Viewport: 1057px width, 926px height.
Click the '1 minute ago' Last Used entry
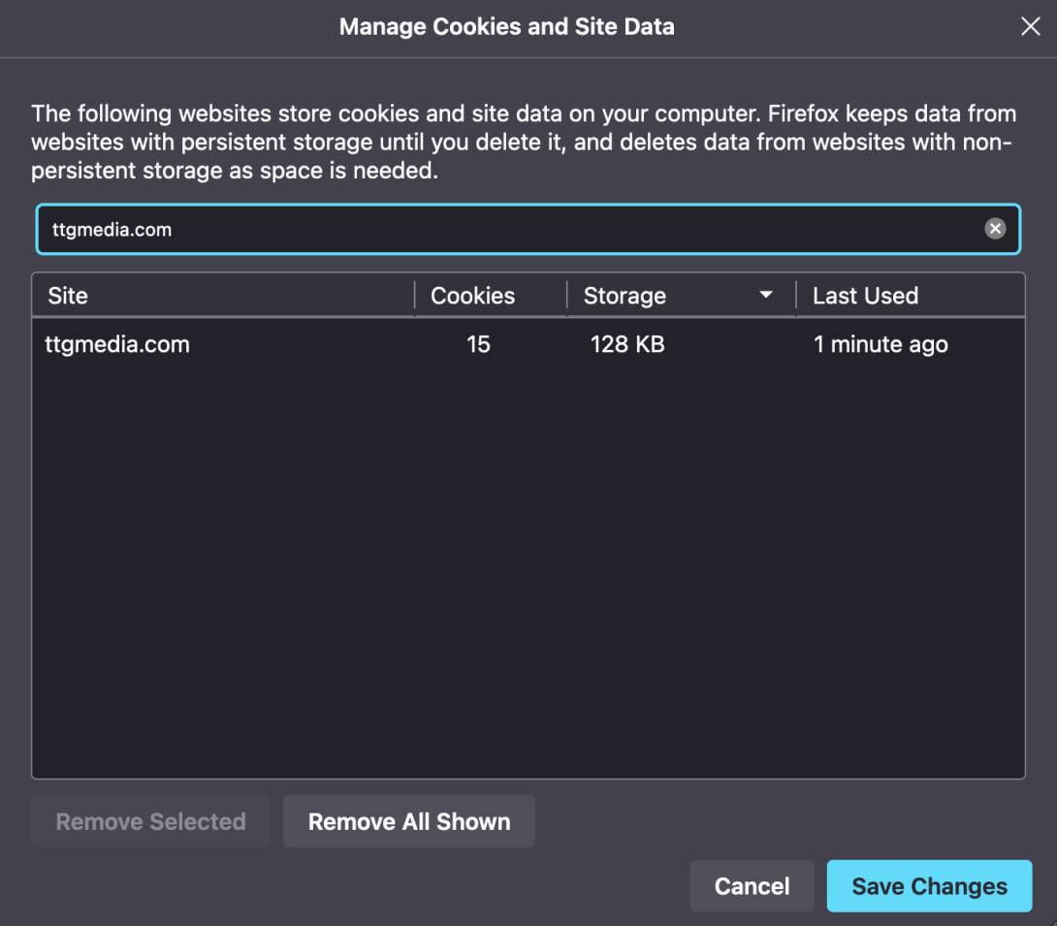[x=881, y=344]
